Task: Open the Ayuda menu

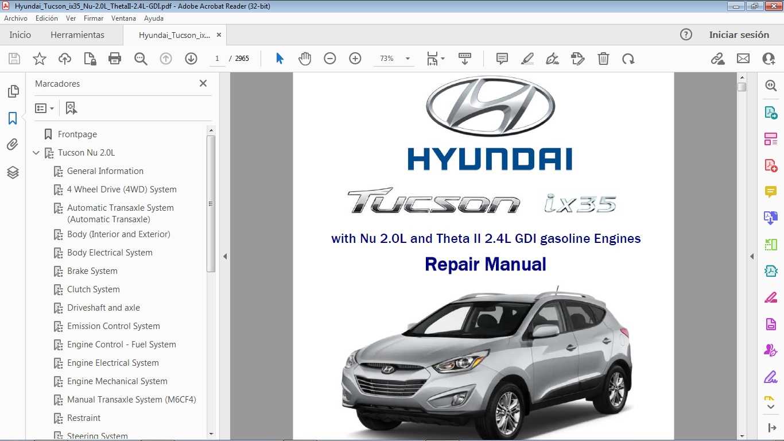Action: coord(154,18)
